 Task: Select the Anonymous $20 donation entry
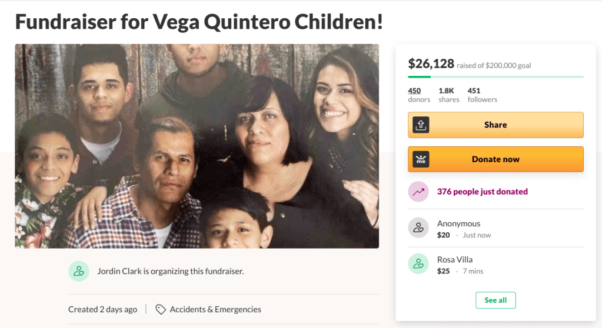tap(464, 229)
